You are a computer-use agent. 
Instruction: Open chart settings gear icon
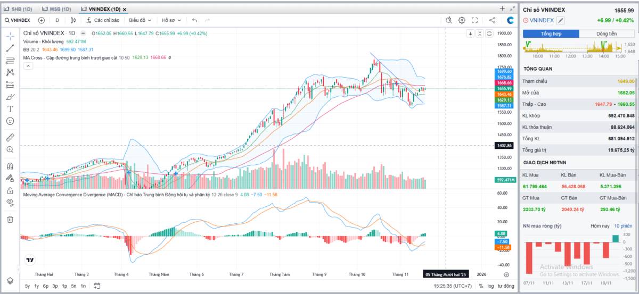(x=462, y=20)
